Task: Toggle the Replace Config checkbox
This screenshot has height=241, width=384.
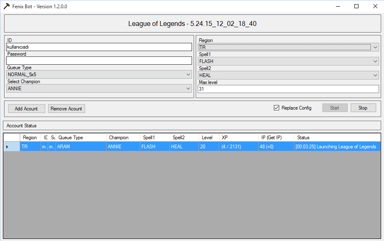Action: pos(277,108)
